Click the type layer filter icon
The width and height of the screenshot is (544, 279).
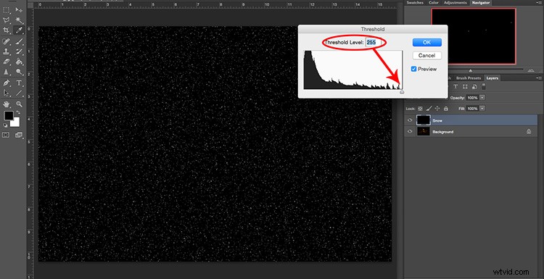pyautogui.click(x=456, y=87)
